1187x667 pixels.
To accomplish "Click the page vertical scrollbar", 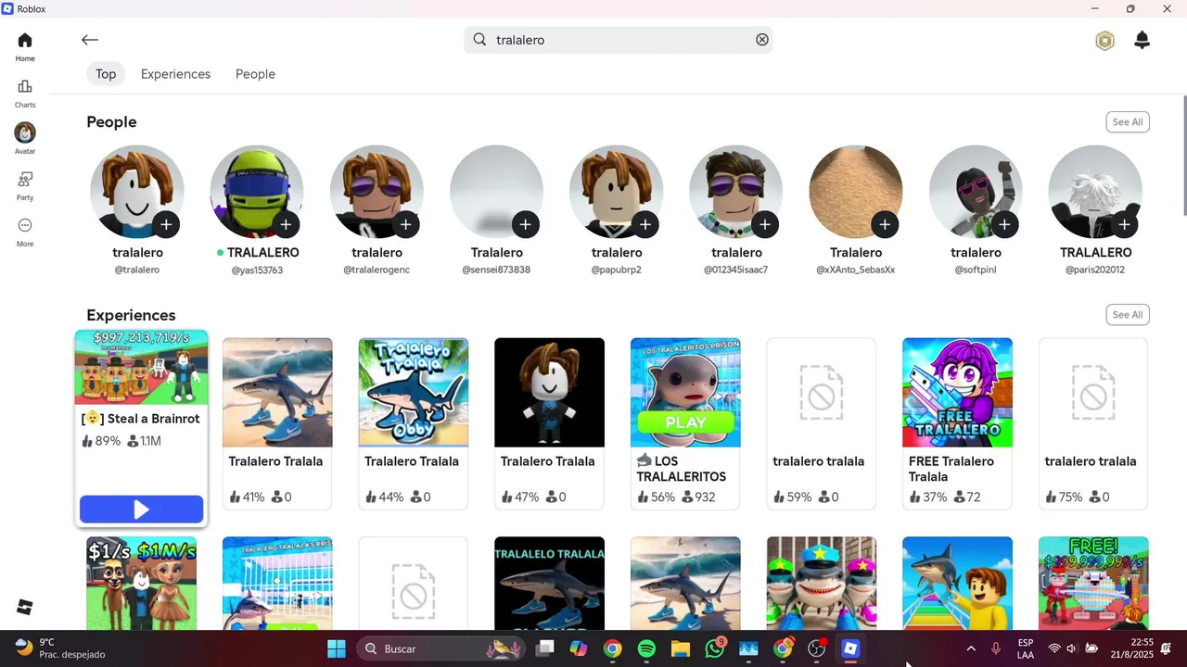I will [x=1184, y=155].
